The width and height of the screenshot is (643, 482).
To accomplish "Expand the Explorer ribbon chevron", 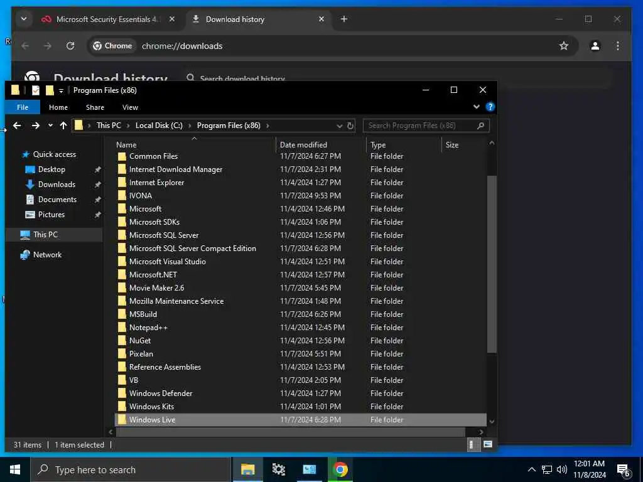I will pos(476,107).
